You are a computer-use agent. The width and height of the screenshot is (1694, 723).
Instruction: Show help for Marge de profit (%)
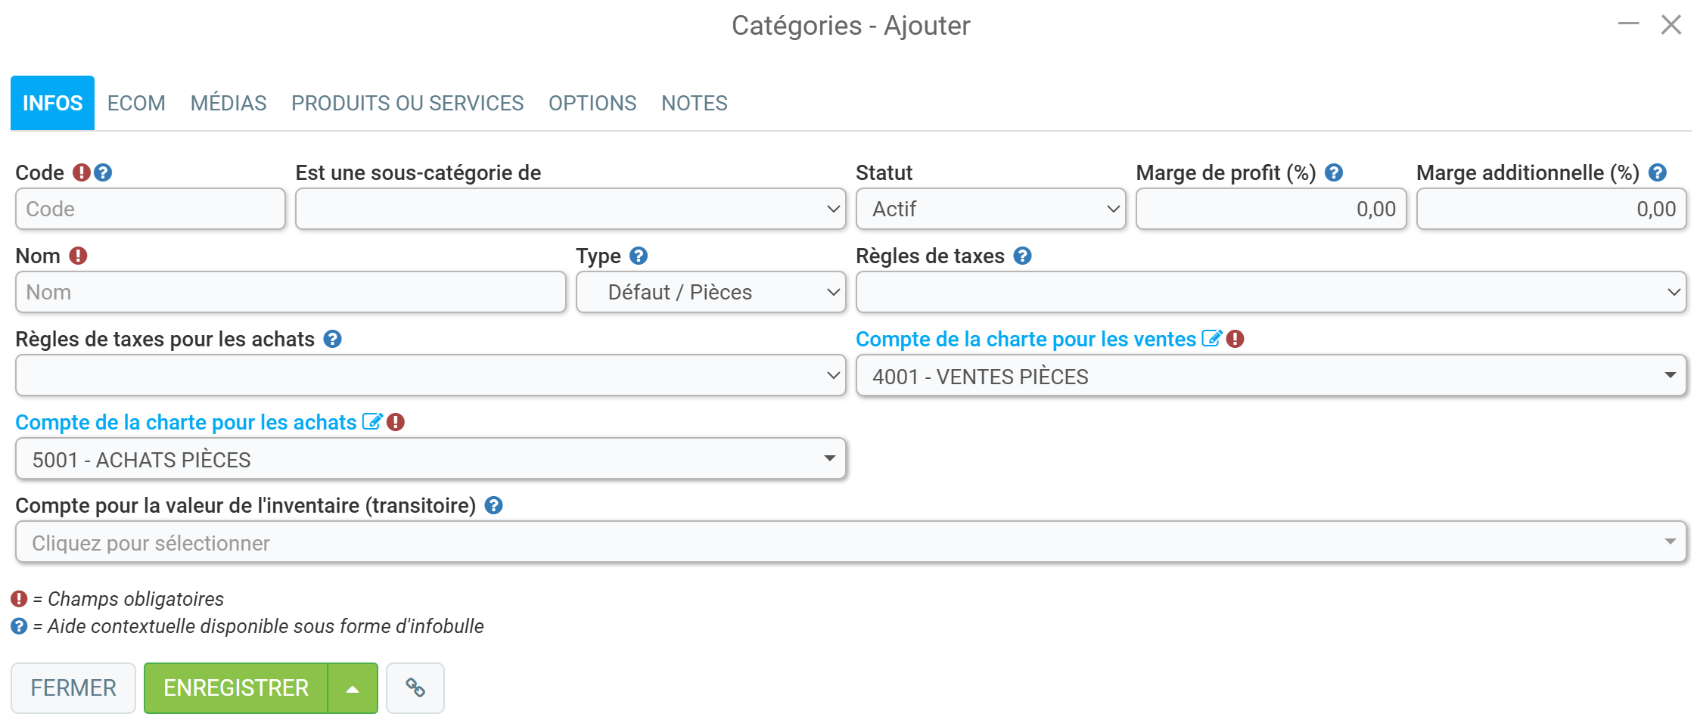pos(1334,172)
